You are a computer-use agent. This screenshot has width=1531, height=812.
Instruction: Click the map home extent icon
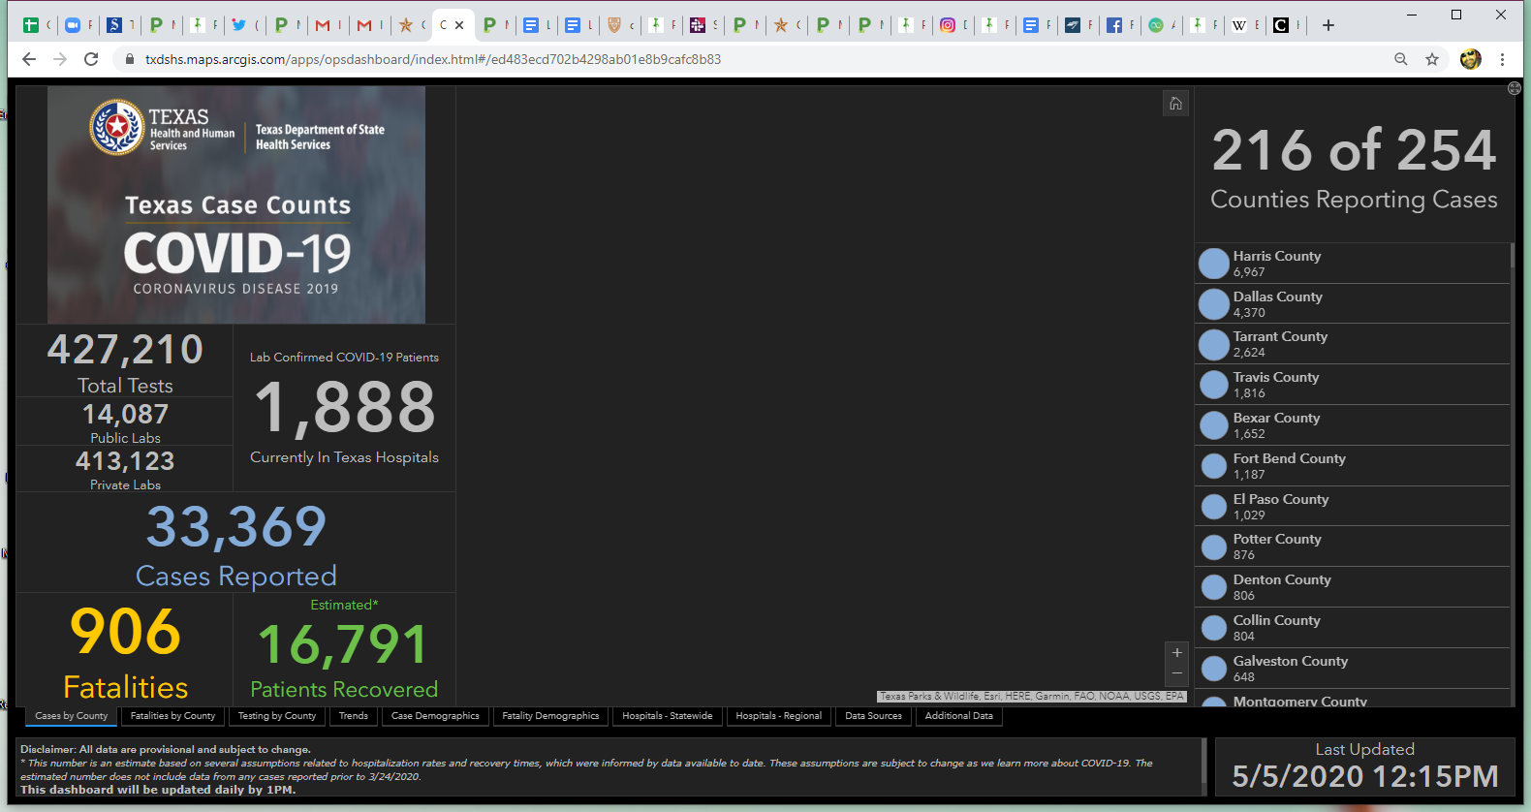[1175, 104]
